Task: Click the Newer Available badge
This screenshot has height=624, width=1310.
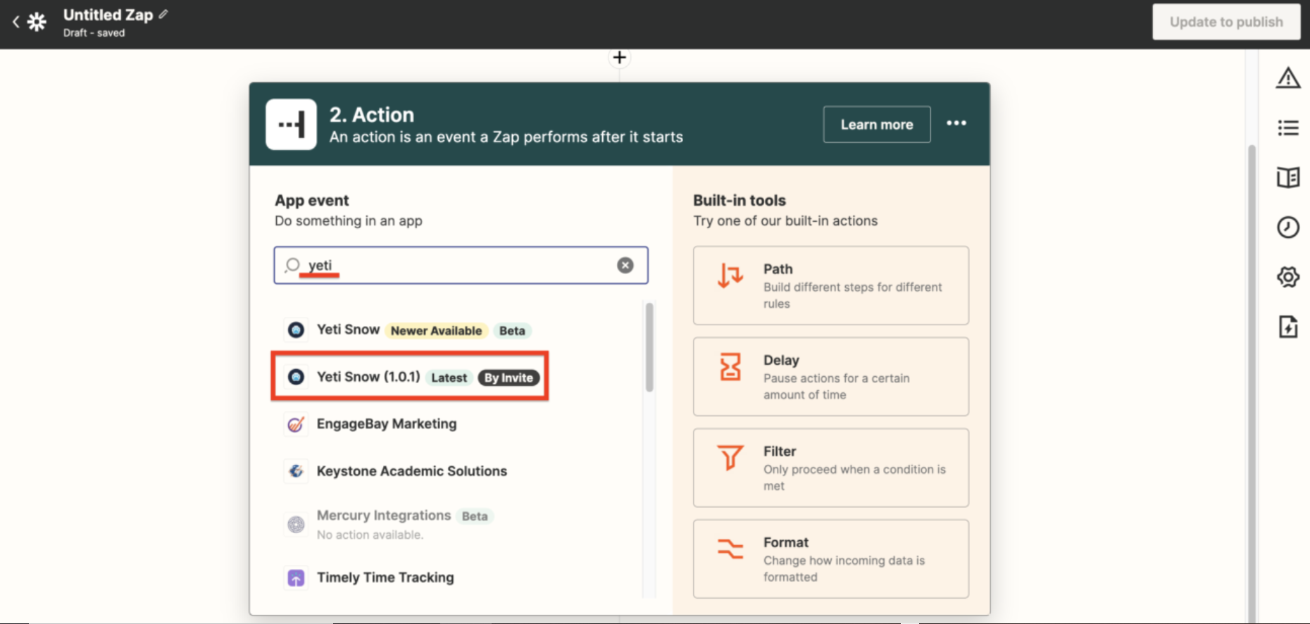Action: pyautogui.click(x=436, y=330)
